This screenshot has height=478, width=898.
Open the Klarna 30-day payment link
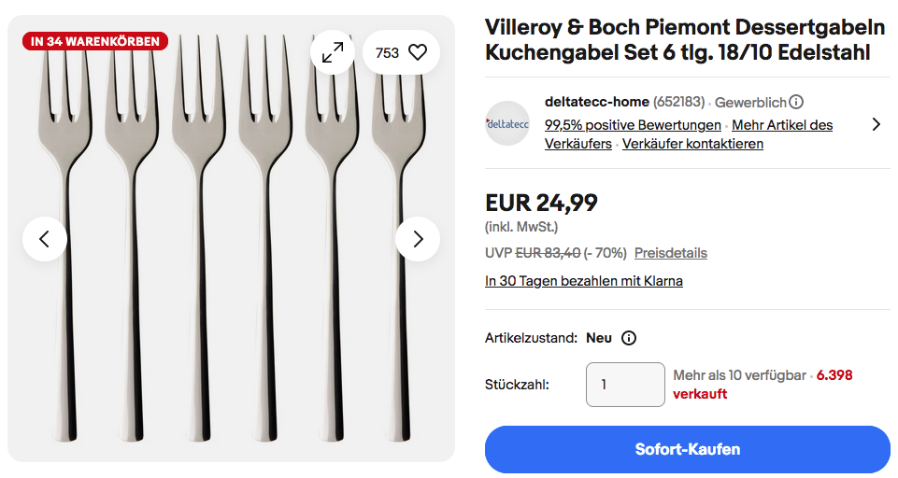coord(583,281)
